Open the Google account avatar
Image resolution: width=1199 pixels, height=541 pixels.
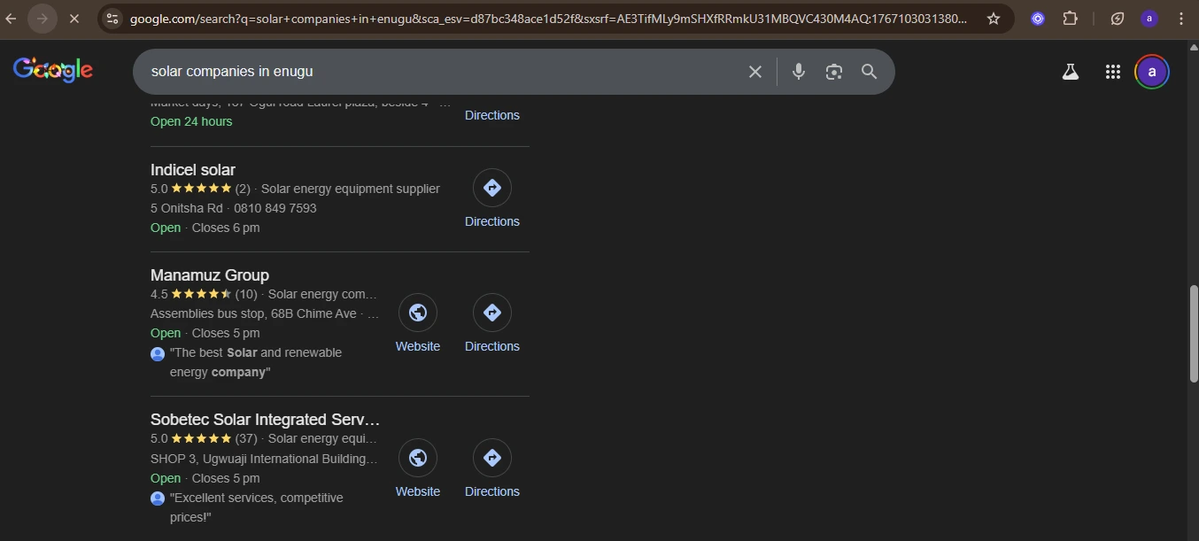(1152, 72)
